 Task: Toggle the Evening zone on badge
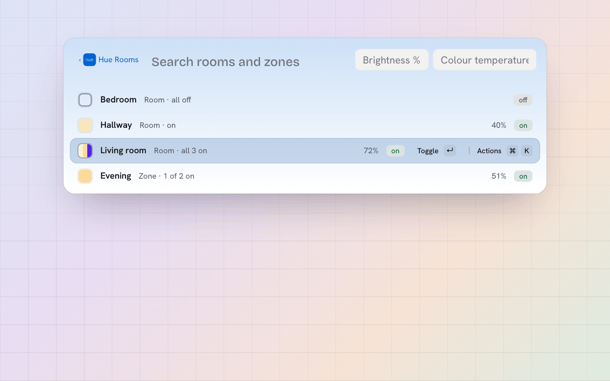(x=523, y=176)
